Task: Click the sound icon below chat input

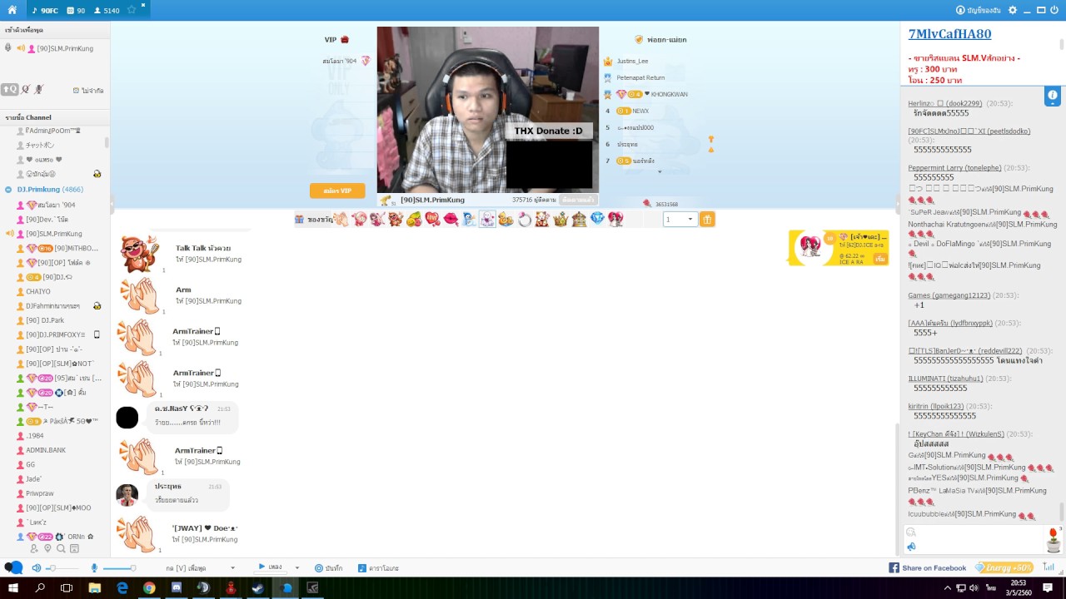Action: [x=911, y=547]
